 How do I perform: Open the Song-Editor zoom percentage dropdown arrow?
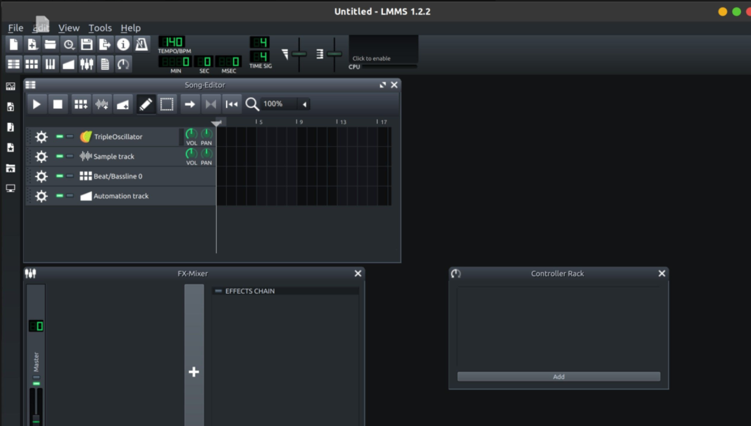coord(305,104)
